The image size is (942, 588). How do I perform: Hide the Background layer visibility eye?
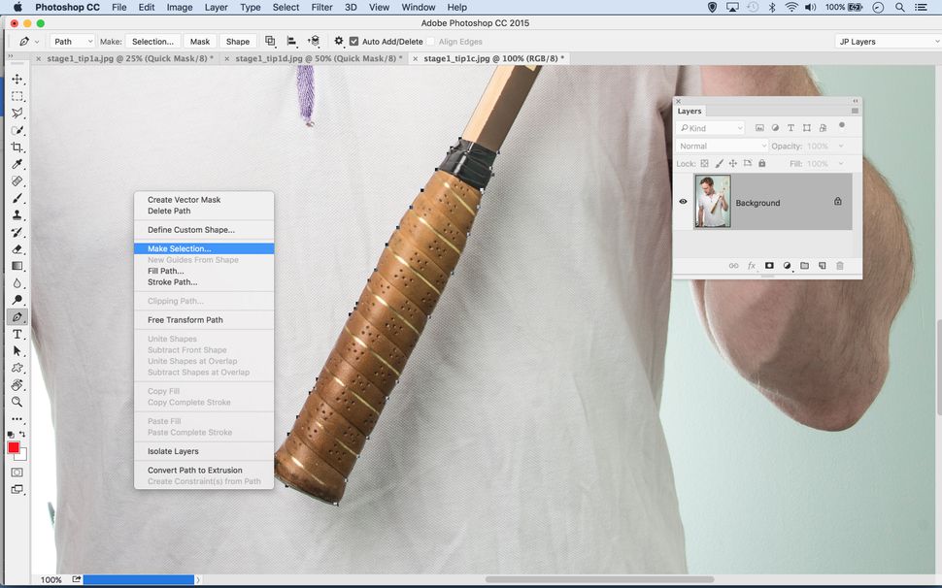683,201
